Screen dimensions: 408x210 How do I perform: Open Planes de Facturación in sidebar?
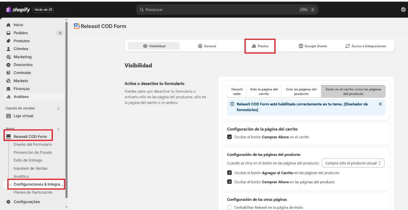tap(33, 192)
